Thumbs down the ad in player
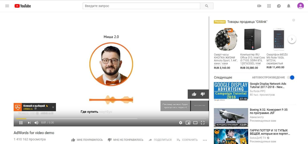Viewport: 308px width, 144px height. (x=203, y=94)
